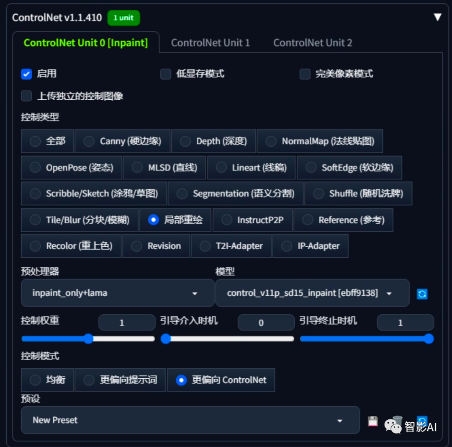The width and height of the screenshot is (452, 447).
Task: Select Tile/Blur (分块/模糊) control type
Action: 80,220
